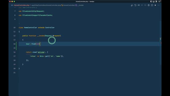Open the Customize Layout icon
The image size is (170, 96).
(159, 1)
